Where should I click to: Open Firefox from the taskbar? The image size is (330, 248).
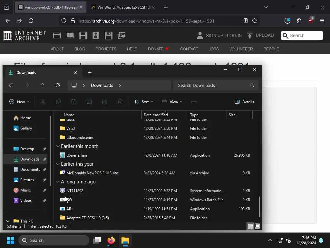point(111,240)
